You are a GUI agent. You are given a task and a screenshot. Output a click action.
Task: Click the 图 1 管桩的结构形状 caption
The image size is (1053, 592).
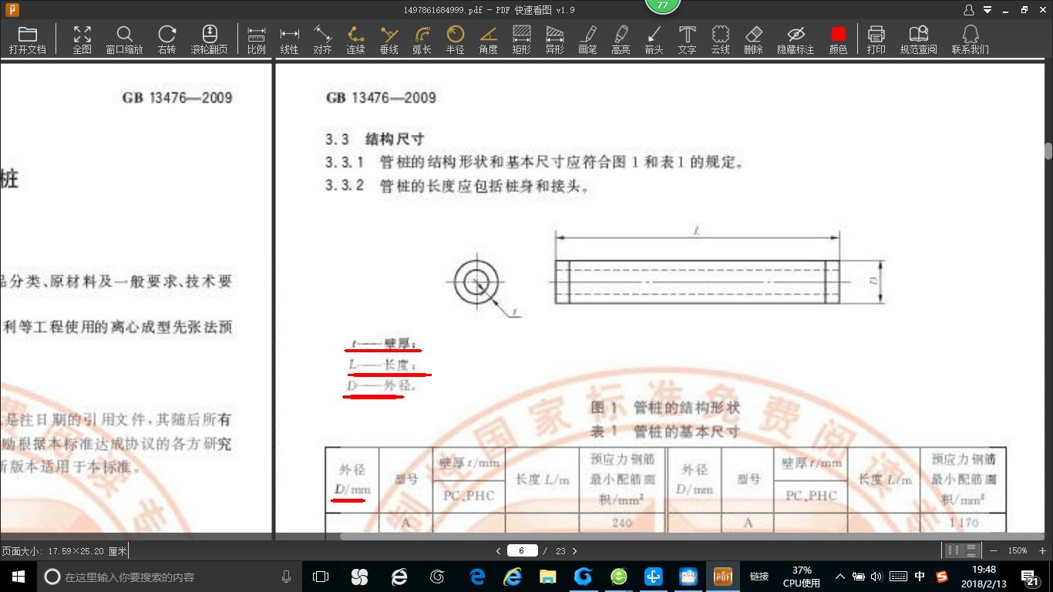pyautogui.click(x=664, y=407)
